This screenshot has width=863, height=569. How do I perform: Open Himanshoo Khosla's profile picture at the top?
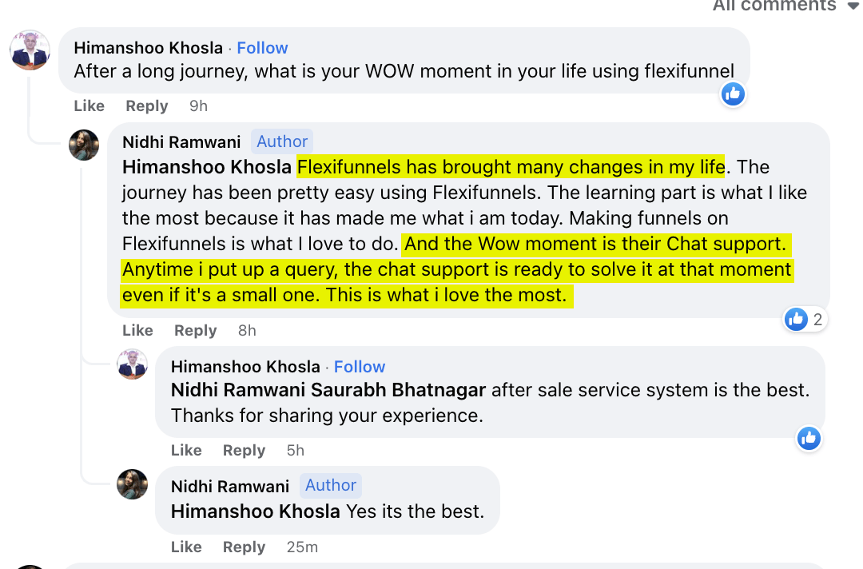point(30,50)
